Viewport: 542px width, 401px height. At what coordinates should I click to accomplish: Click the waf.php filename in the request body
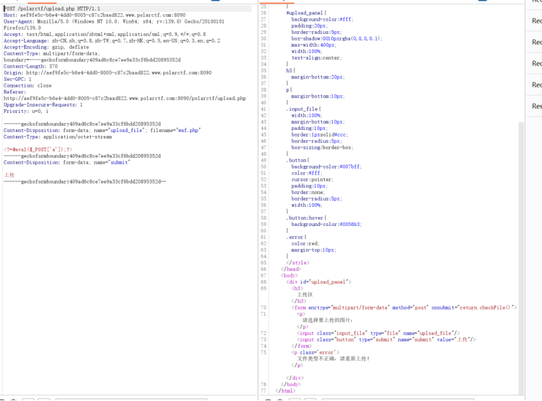[187, 130]
